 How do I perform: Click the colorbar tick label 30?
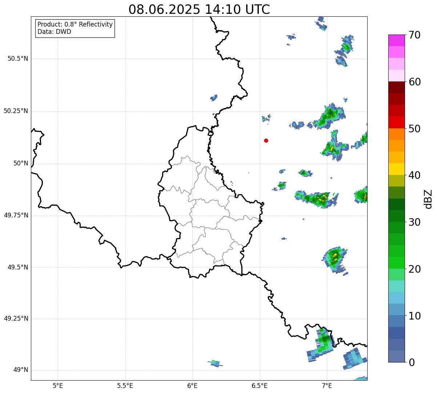pos(414,222)
